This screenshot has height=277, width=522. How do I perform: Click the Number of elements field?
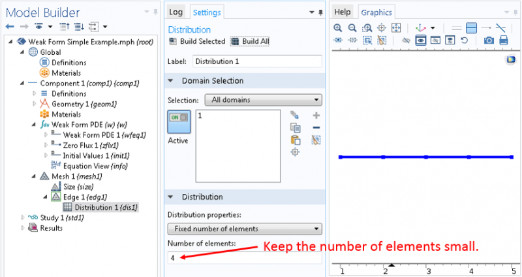pos(245,257)
